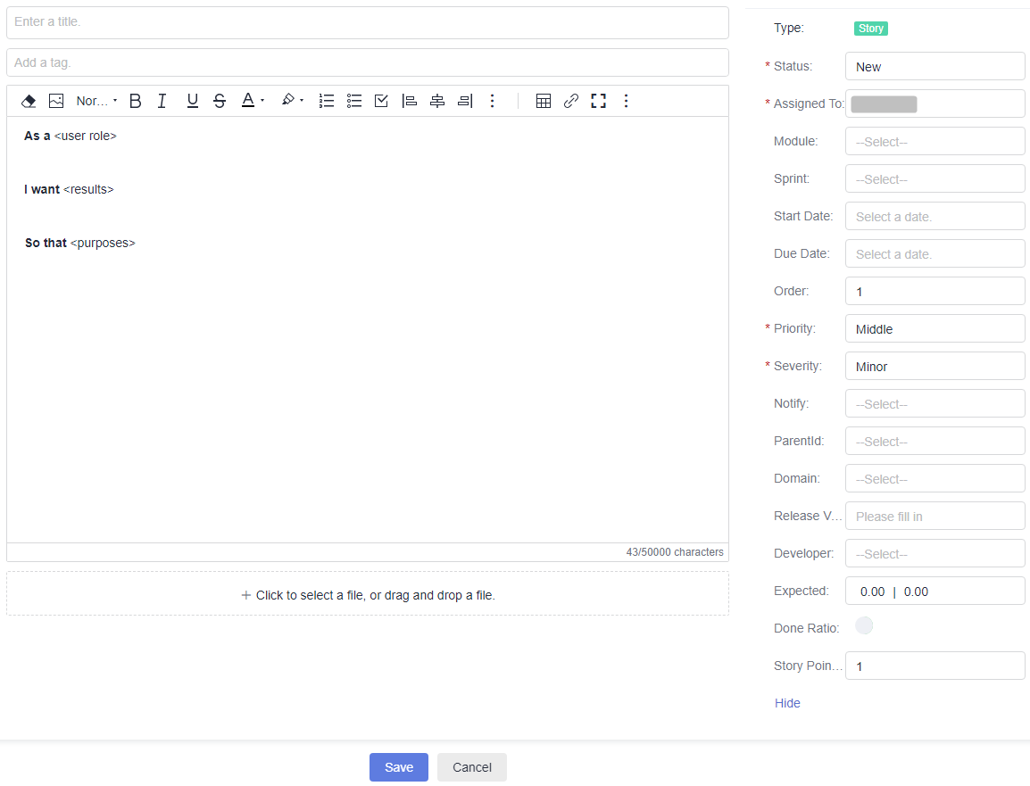Open the Domain select dropdown
The width and height of the screenshot is (1030, 786).
point(934,478)
